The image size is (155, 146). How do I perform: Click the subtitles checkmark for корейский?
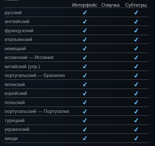coord(136,93)
